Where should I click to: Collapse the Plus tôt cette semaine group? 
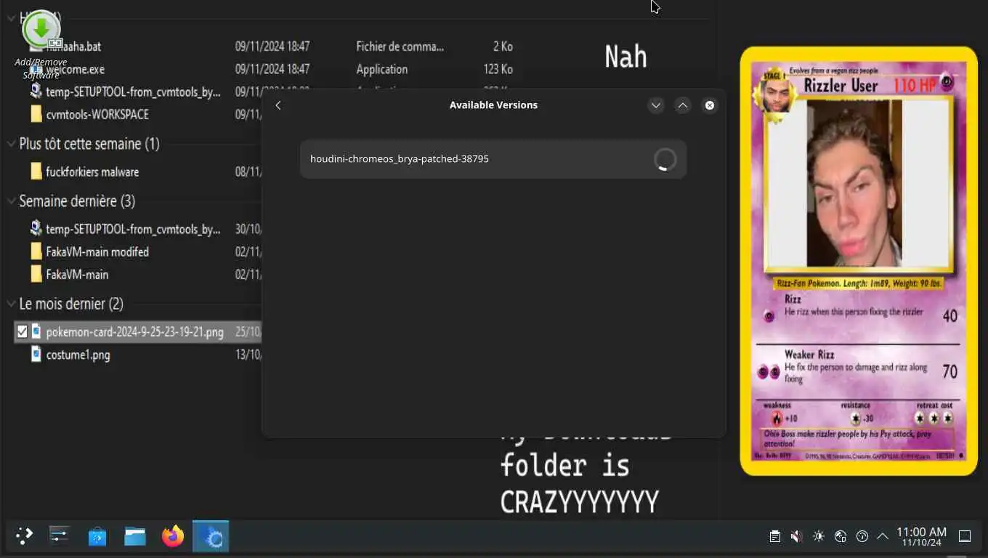(12, 144)
